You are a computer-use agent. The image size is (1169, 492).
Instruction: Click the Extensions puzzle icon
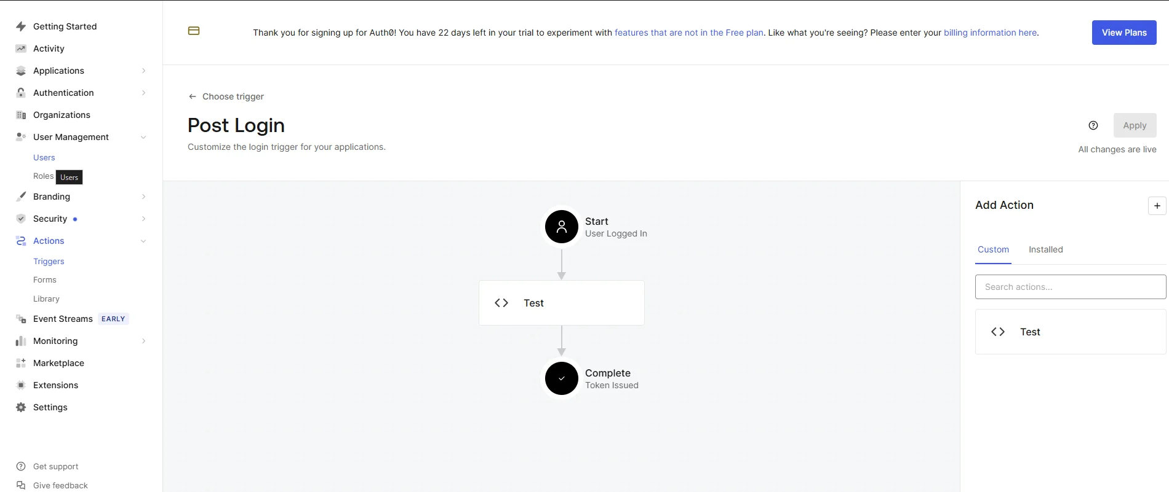click(x=20, y=385)
